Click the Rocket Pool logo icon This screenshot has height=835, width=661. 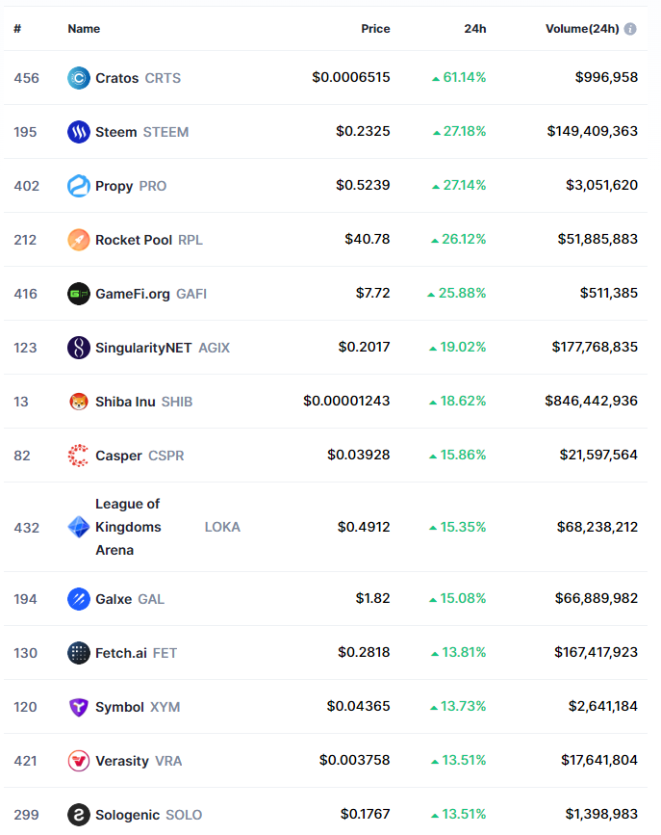79,240
